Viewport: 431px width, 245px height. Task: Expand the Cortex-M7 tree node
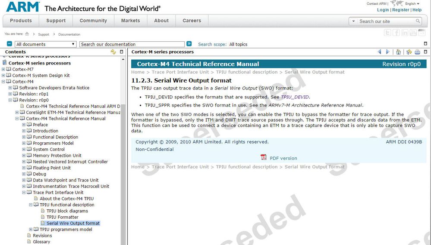(3, 69)
